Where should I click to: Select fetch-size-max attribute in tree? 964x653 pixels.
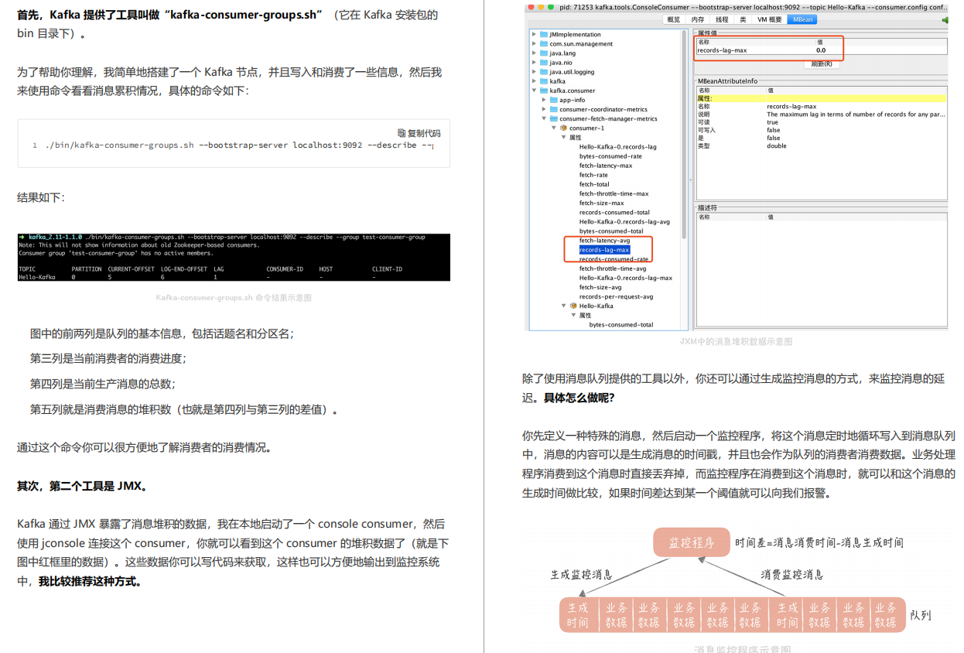point(601,203)
